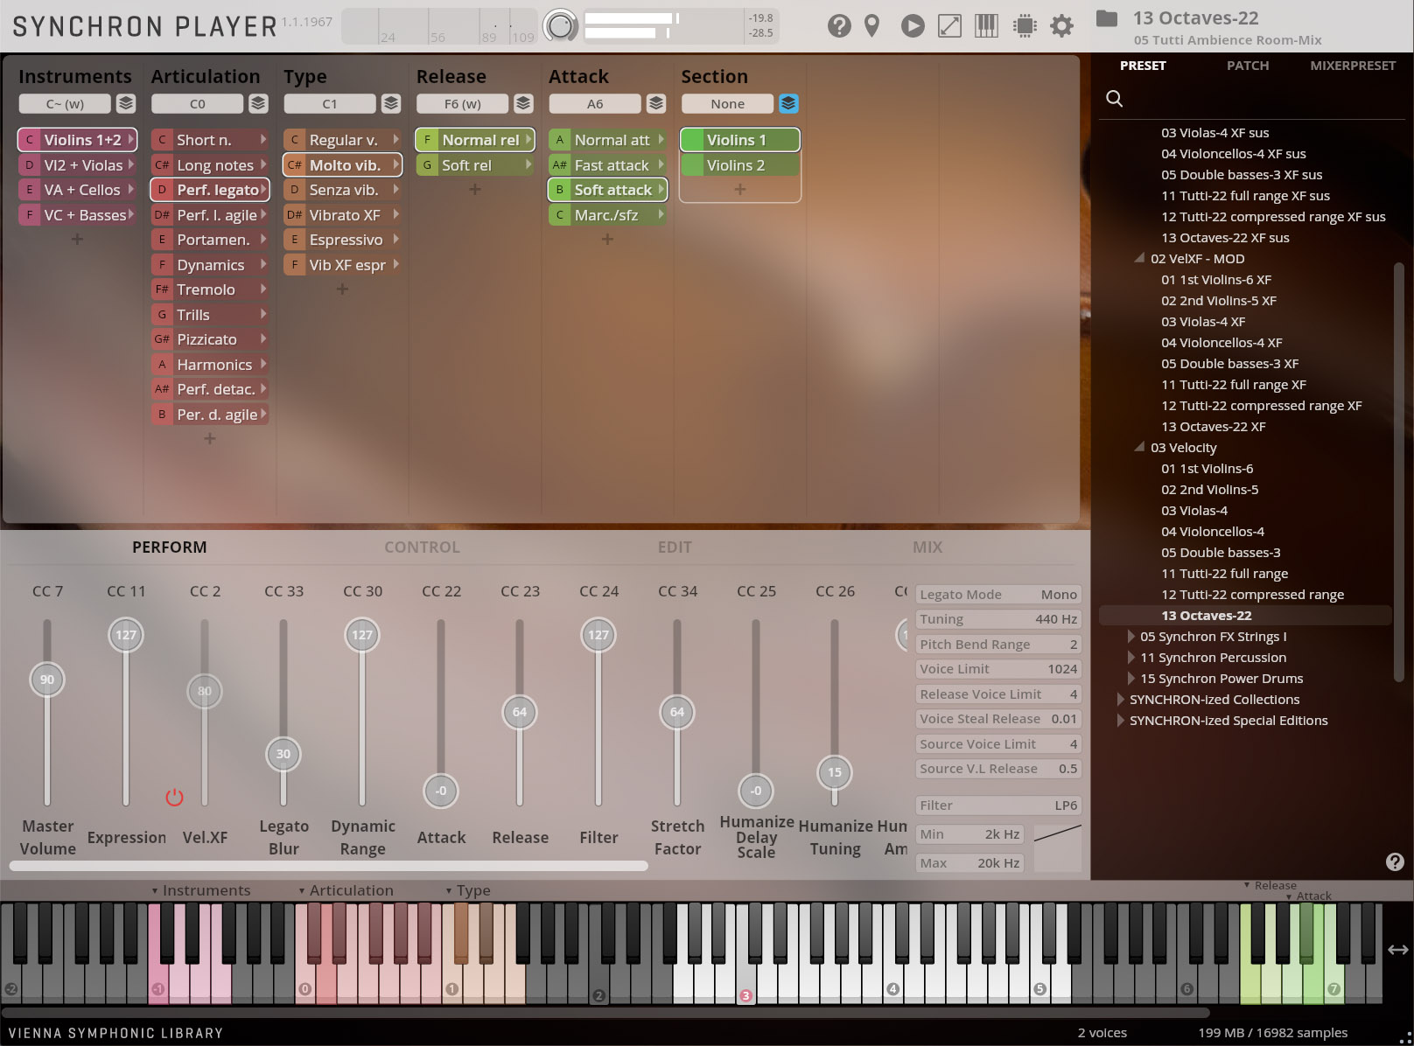Switch to the PERFORM tab
The width and height of the screenshot is (1414, 1046).
pyautogui.click(x=169, y=547)
